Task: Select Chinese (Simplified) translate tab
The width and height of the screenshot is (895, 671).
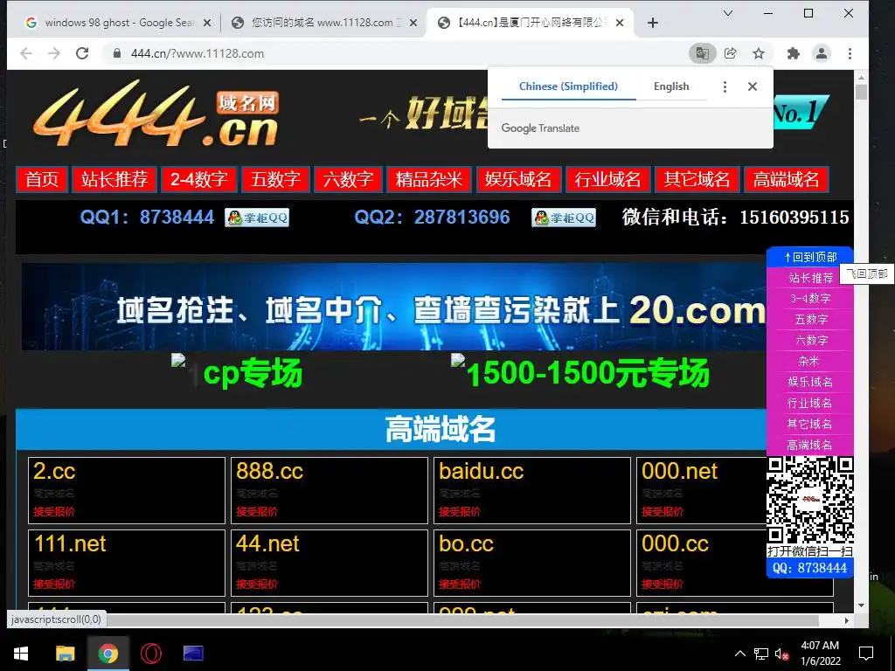Action: pyautogui.click(x=568, y=86)
